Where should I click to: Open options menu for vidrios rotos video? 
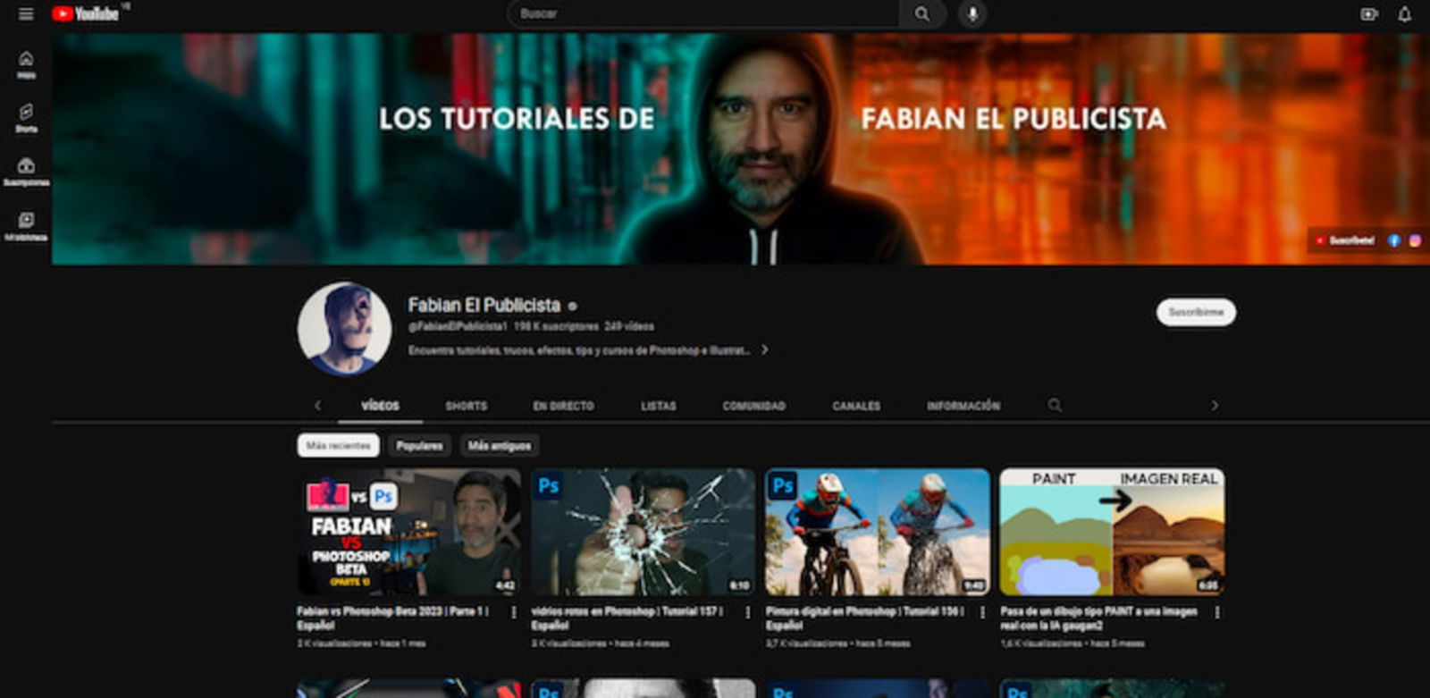[748, 612]
